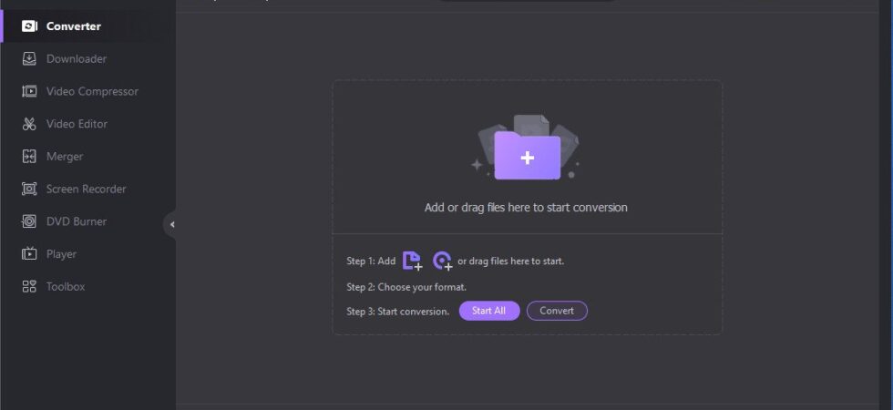Click the Toolbox grid icon
Viewport: 893px width, 410px height.
click(x=29, y=286)
